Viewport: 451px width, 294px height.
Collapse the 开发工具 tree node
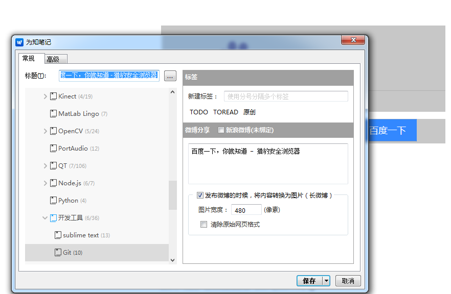(x=45, y=218)
